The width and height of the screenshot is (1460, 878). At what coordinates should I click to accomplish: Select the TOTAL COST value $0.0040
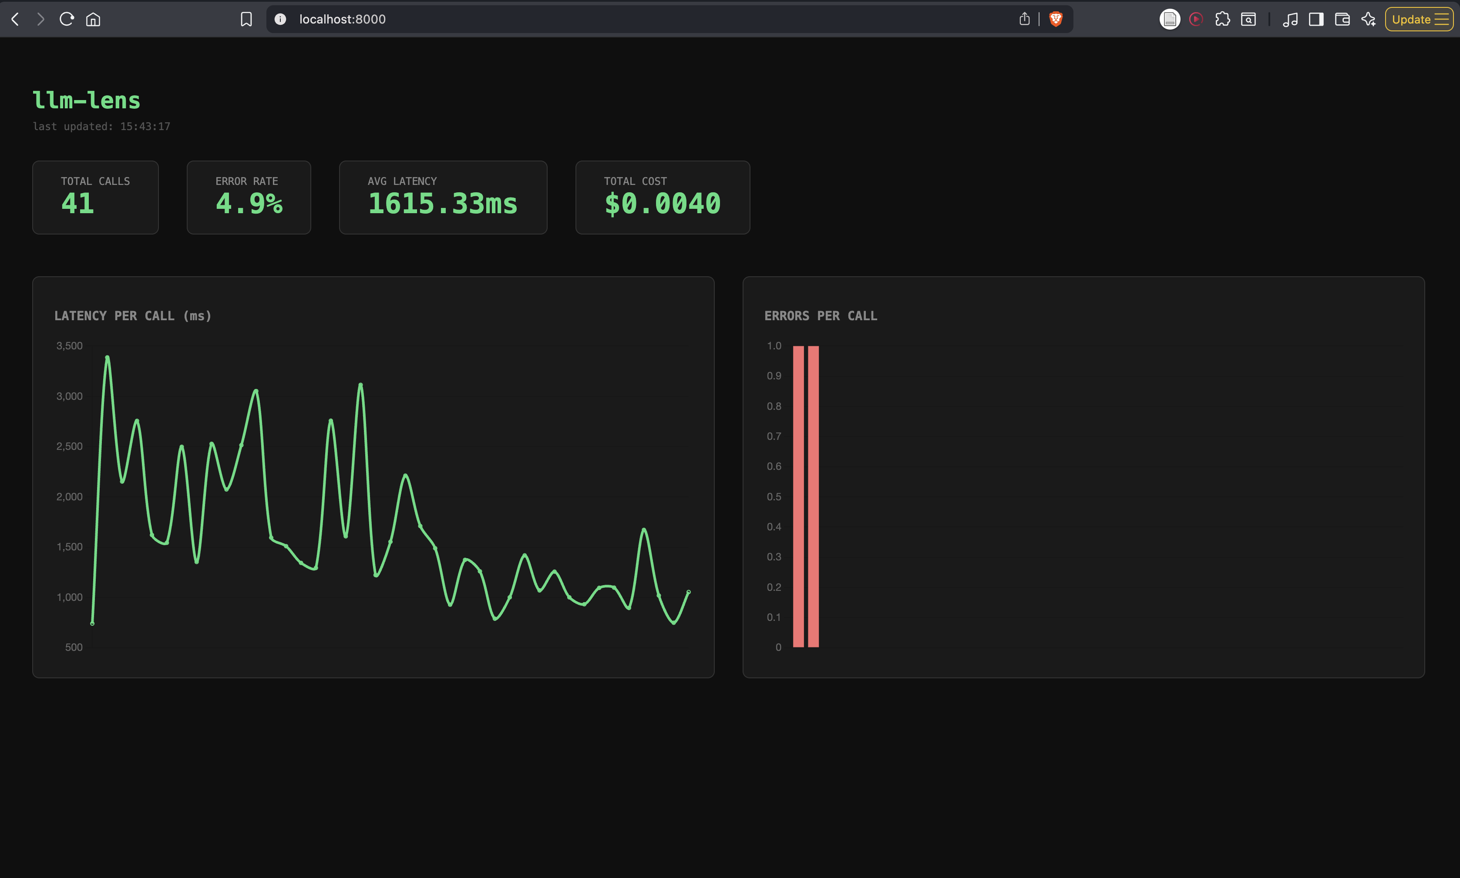pyautogui.click(x=662, y=204)
